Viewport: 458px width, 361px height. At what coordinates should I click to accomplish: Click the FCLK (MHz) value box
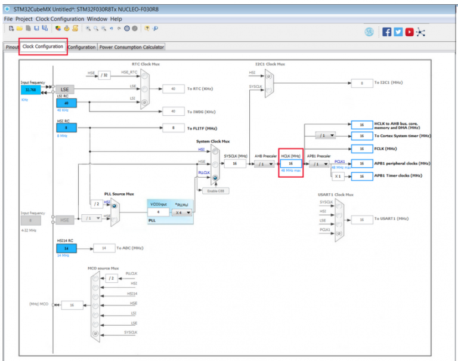pos(362,149)
